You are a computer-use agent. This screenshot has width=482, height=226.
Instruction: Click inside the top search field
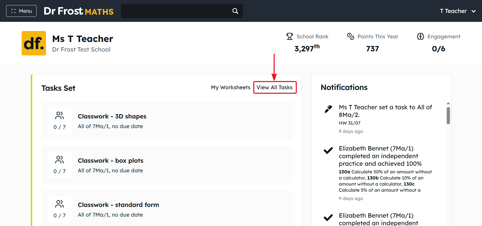pyautogui.click(x=175, y=11)
